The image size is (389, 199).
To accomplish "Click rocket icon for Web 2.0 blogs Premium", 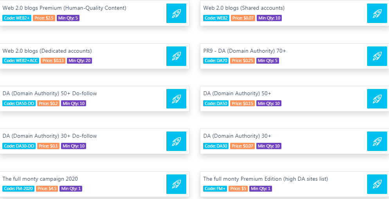I will tap(176, 13).
